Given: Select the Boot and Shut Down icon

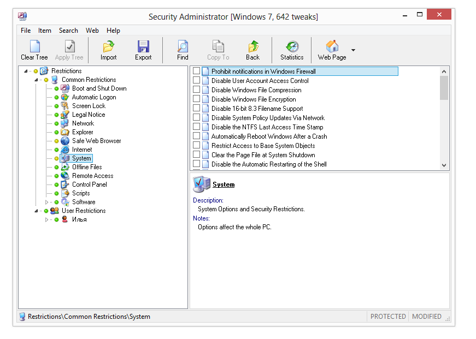Looking at the screenshot, I should [65, 88].
